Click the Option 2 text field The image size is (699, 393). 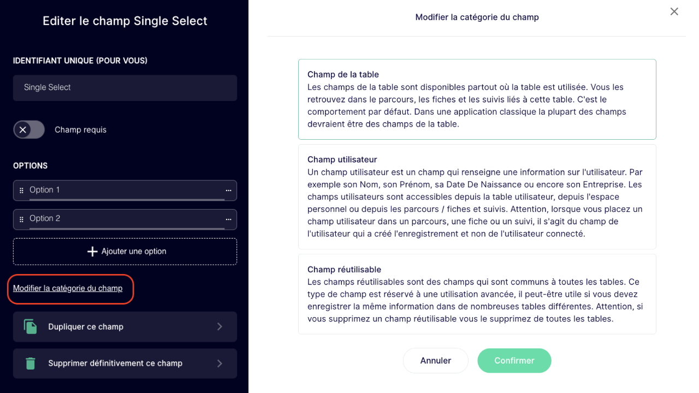point(126,219)
